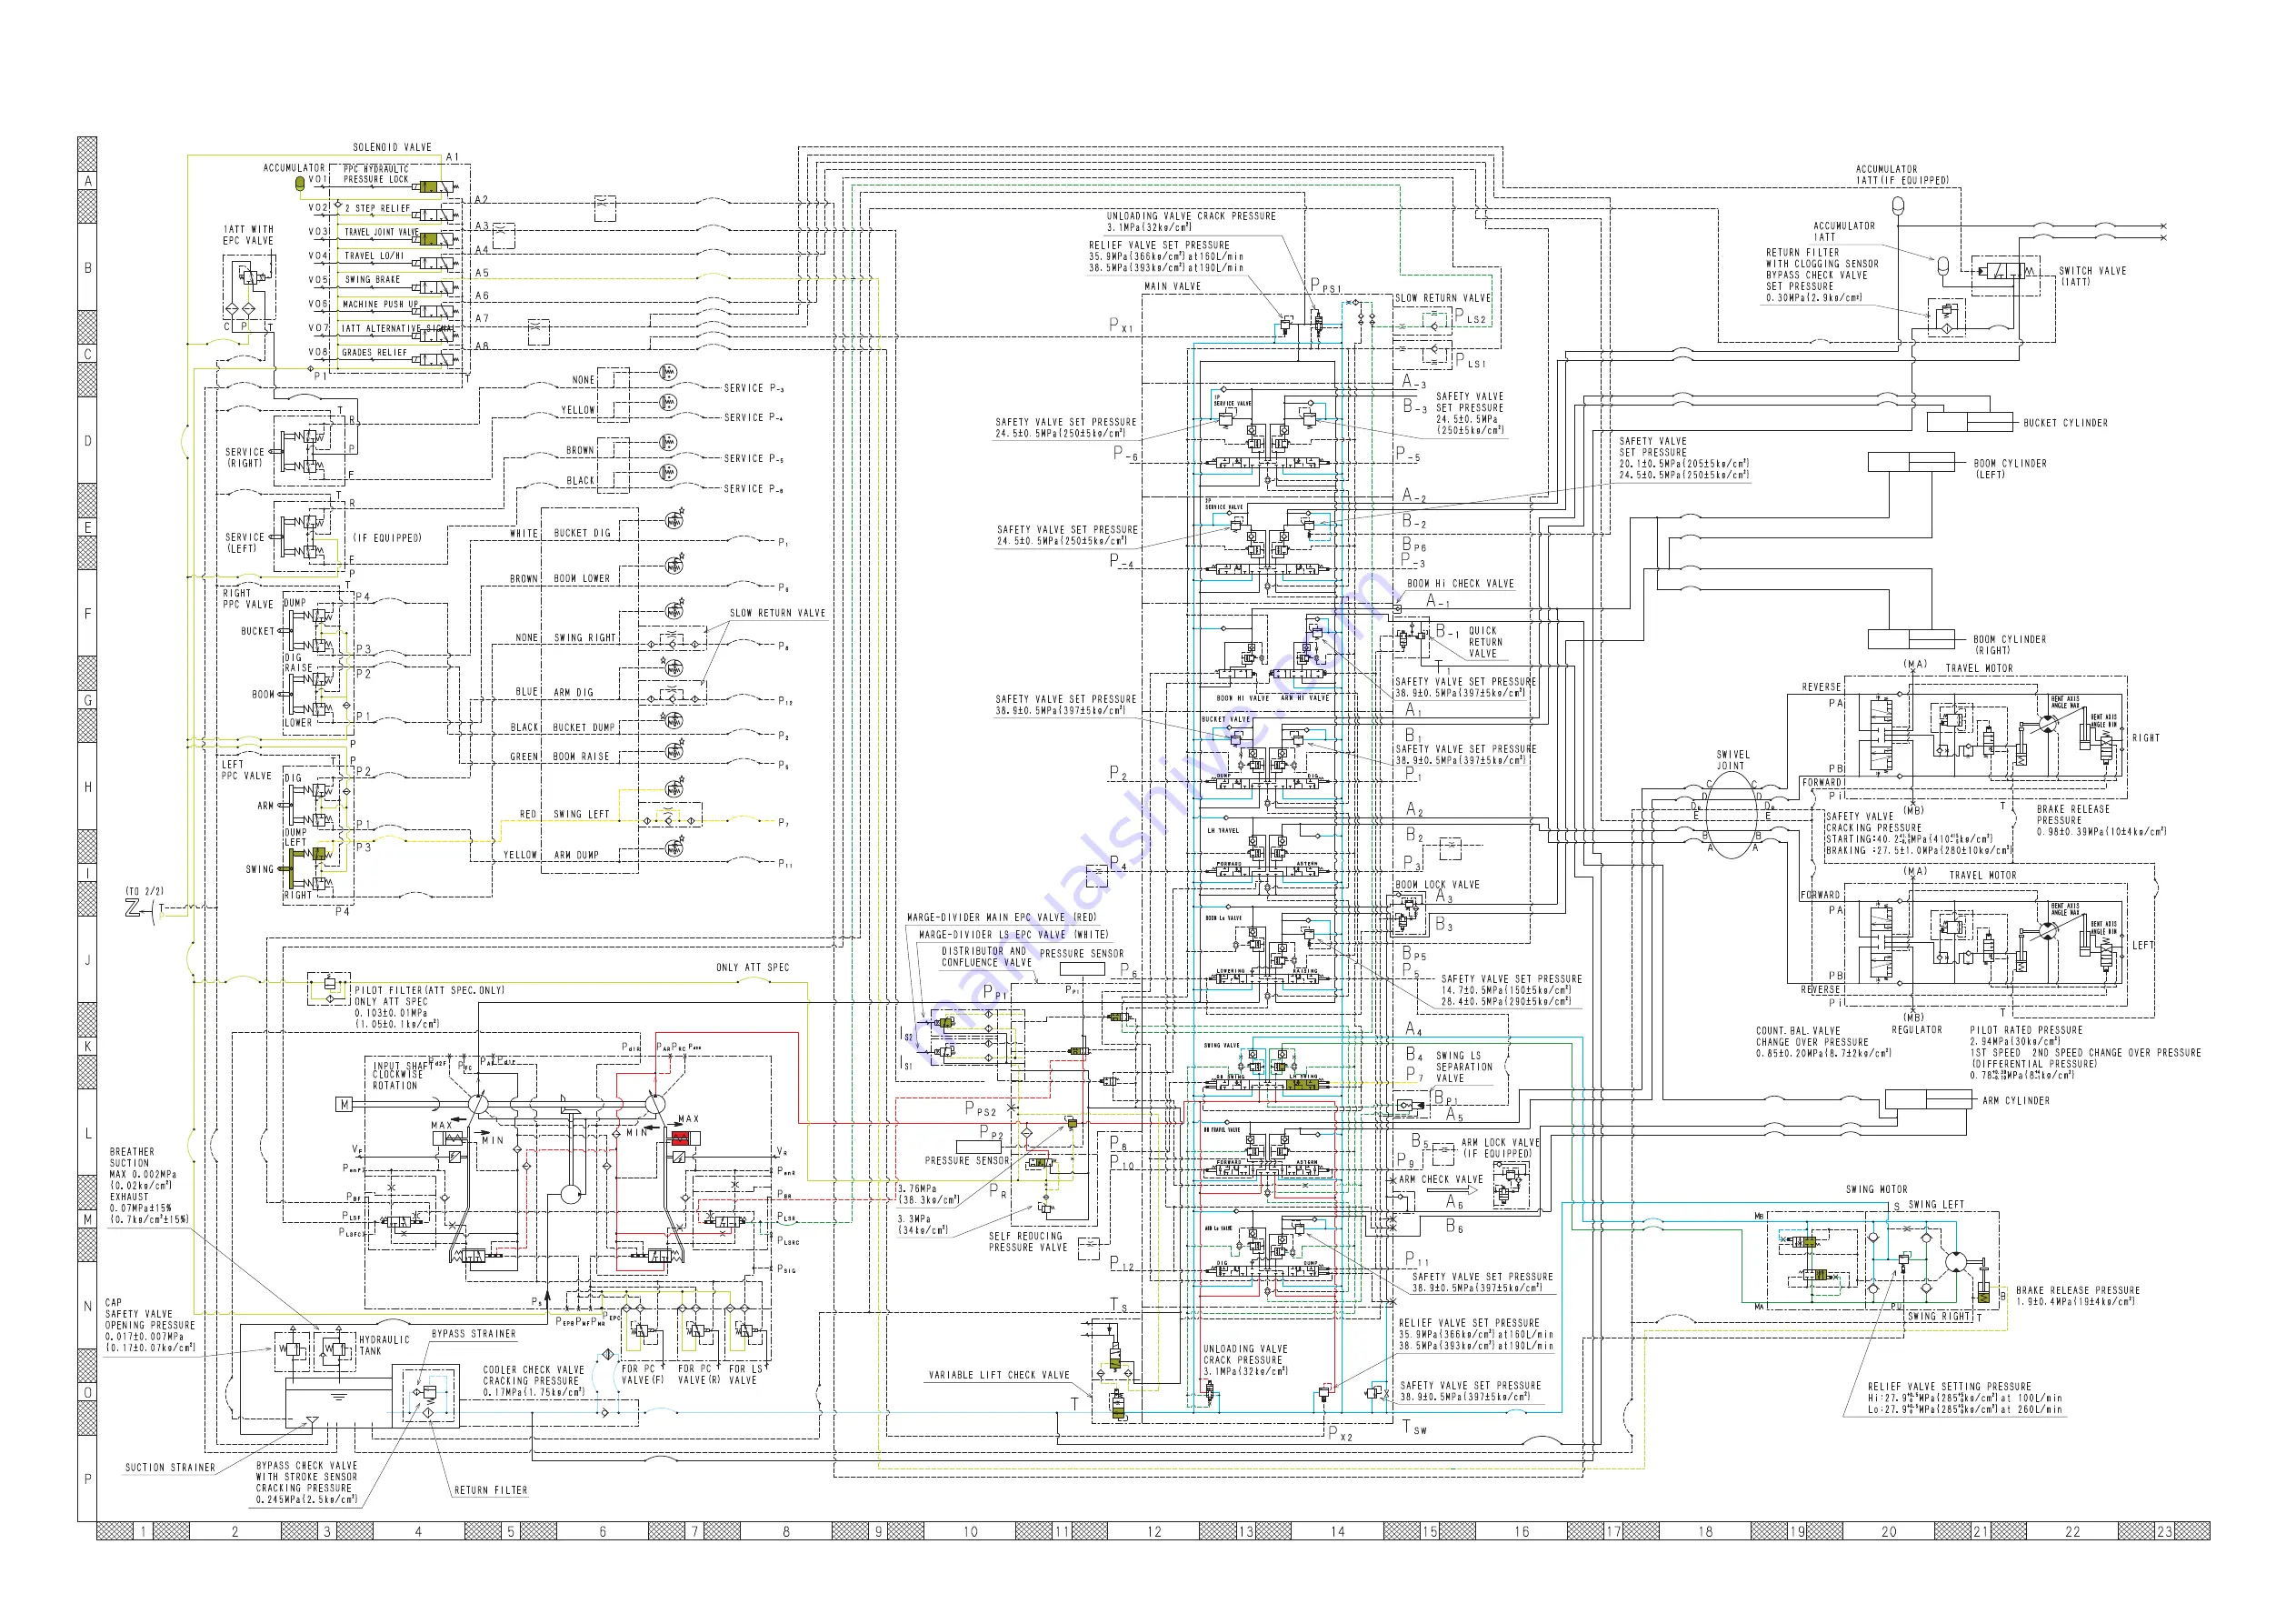Click the BOOM LOCK VALVE label

click(x=1437, y=885)
